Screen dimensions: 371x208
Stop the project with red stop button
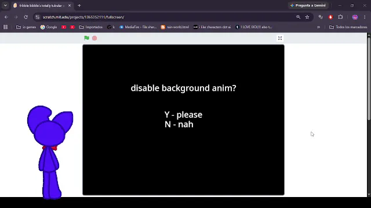click(94, 38)
